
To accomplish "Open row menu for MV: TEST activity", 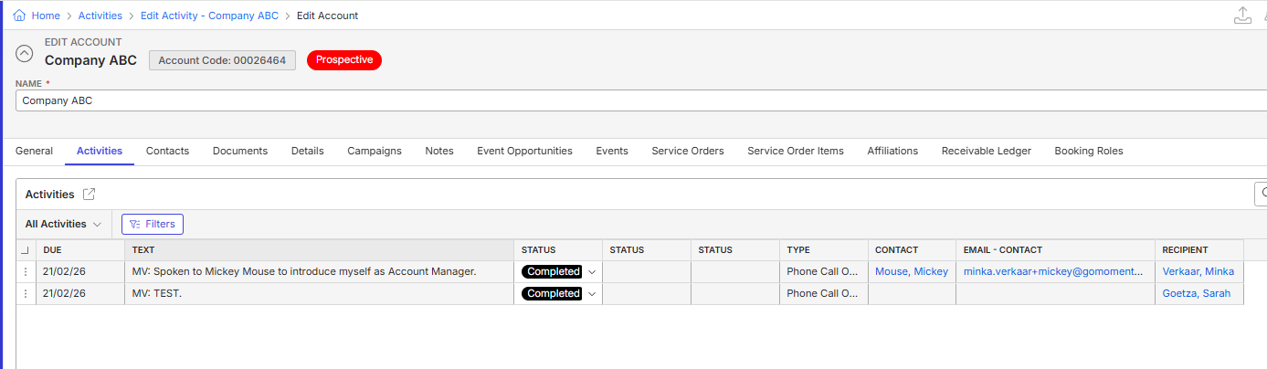I will click(26, 293).
